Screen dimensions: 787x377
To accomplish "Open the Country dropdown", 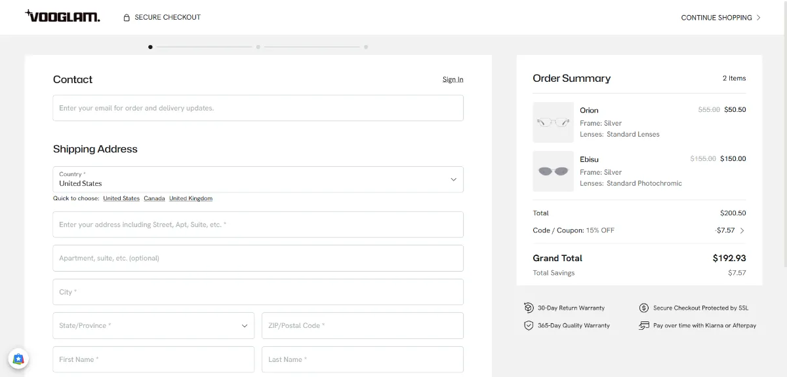I will 258,179.
